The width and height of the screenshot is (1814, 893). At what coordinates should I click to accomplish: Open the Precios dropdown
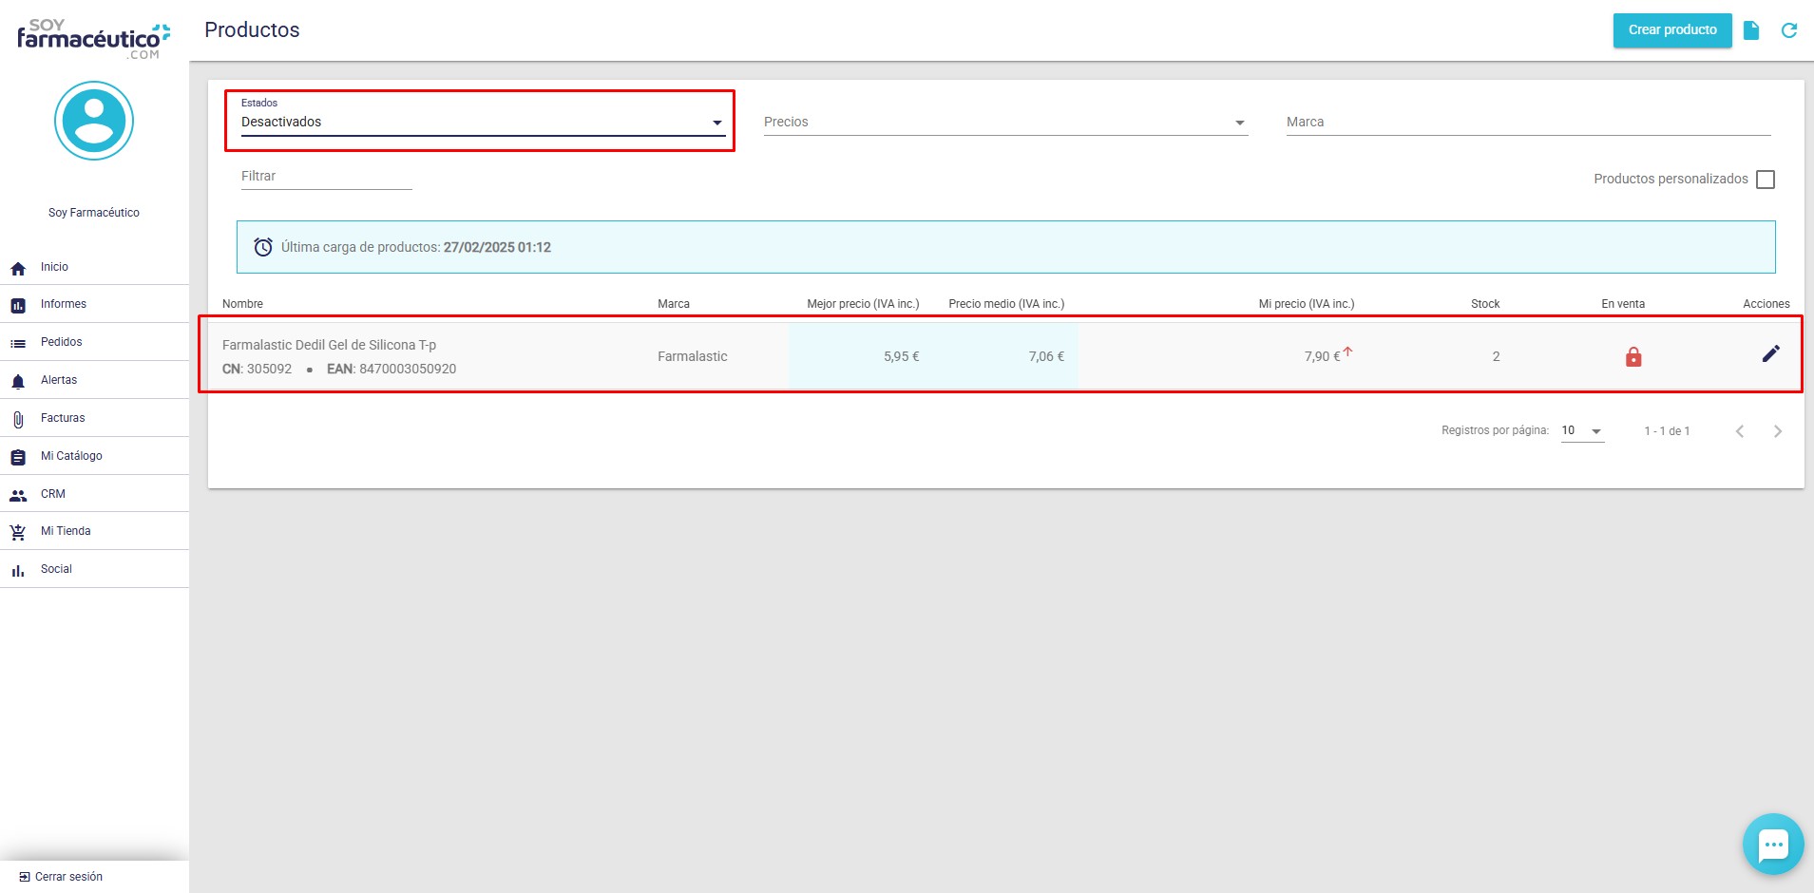1006,123
